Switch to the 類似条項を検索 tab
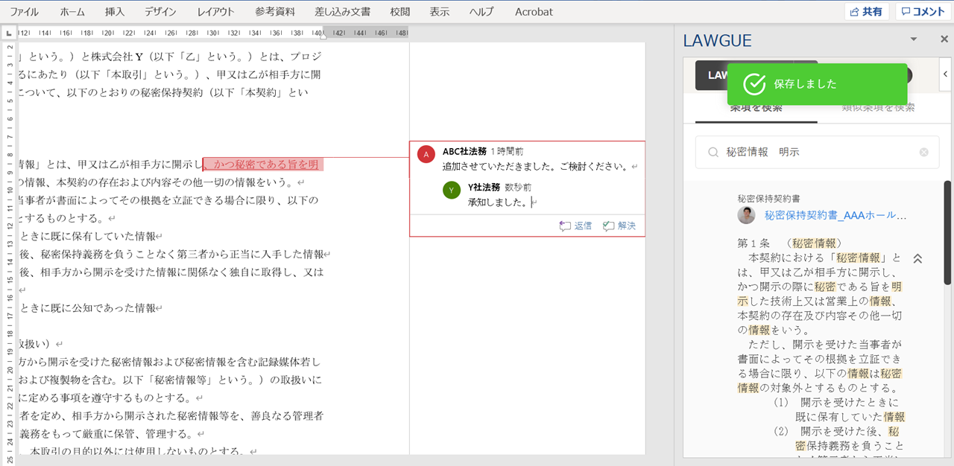Screen dimensions: 954x466 point(878,108)
